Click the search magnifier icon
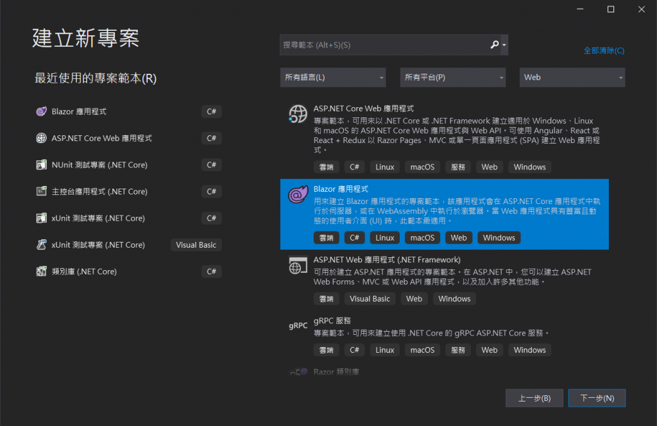This screenshot has width=657, height=426. click(x=495, y=45)
